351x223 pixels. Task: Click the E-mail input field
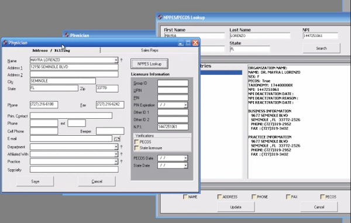pyautogui.click(x=71, y=139)
